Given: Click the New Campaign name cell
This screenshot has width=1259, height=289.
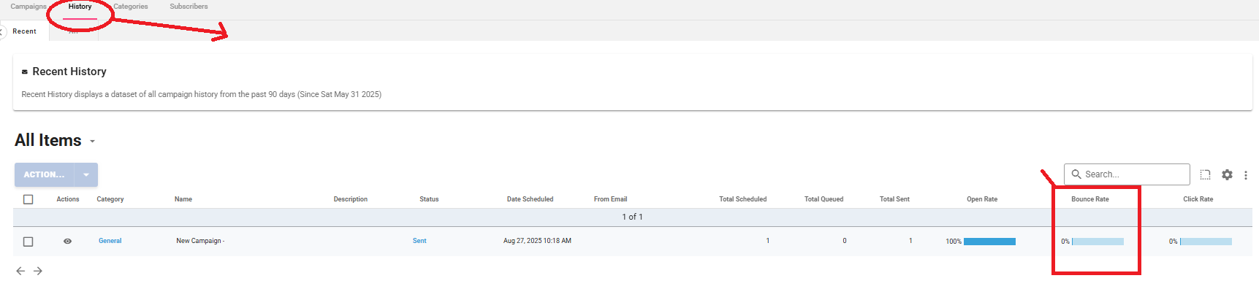Looking at the screenshot, I should [200, 241].
